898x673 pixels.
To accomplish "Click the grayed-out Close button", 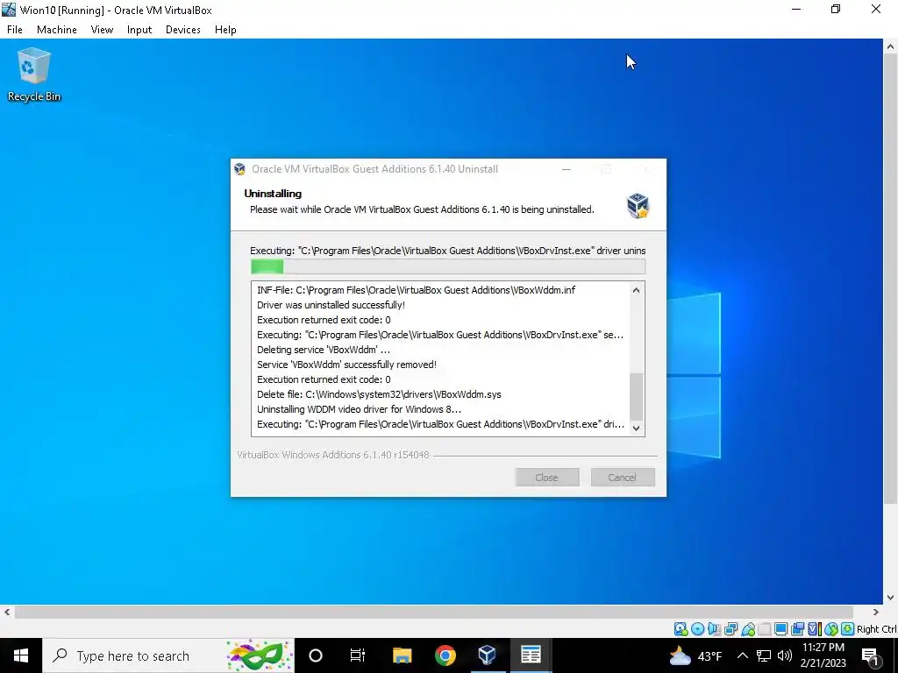I will tap(547, 478).
